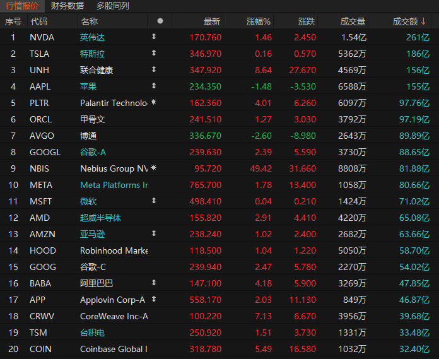Click AAPL latest price 234.350

pyautogui.click(x=206, y=86)
